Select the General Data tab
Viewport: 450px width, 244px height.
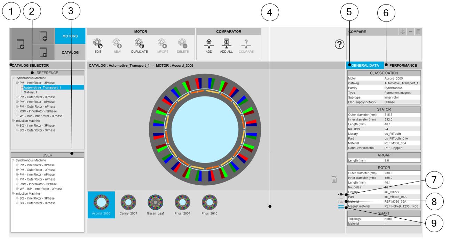point(365,65)
